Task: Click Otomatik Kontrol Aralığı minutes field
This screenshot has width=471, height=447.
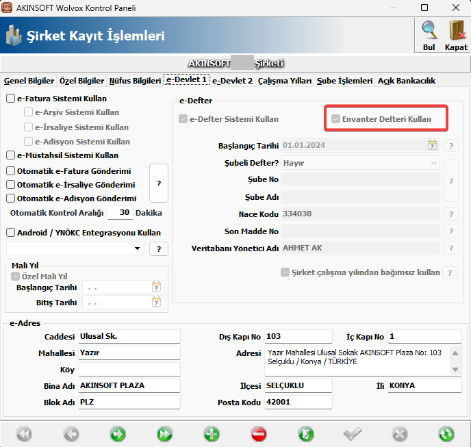Action: [x=120, y=213]
